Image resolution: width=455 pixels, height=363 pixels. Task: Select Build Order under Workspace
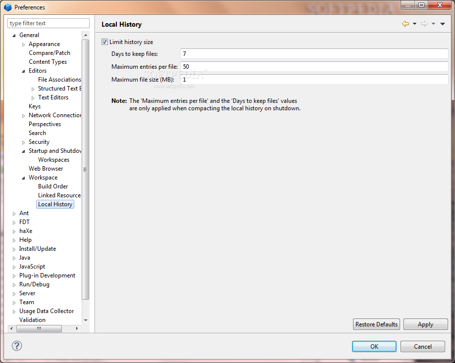click(x=53, y=186)
